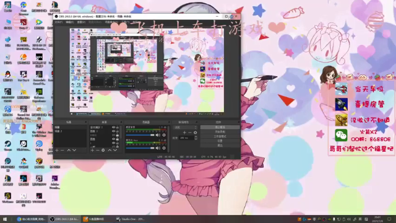Screen dimensions: 396x223
Task: Toggle lock of 图像 2 source
Action: click(117, 131)
